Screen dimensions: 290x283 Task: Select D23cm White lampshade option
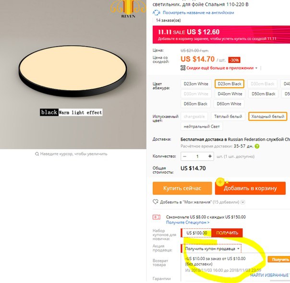(x=196, y=84)
